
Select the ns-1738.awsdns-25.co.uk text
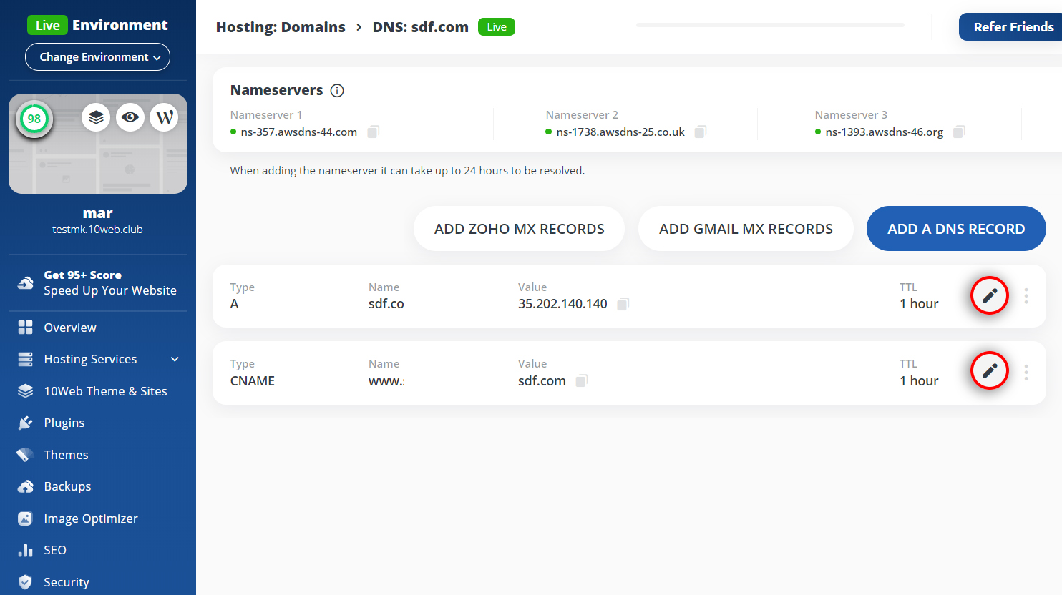tap(620, 132)
